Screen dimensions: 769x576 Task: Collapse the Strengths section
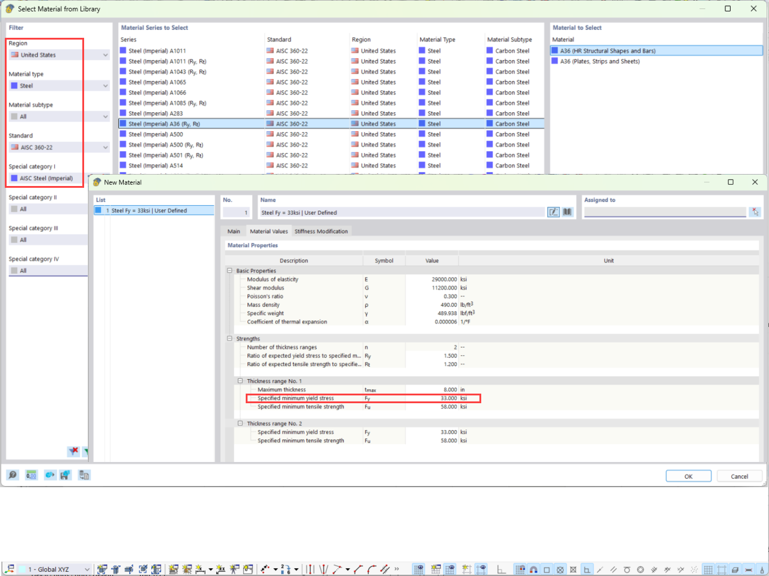pos(229,338)
